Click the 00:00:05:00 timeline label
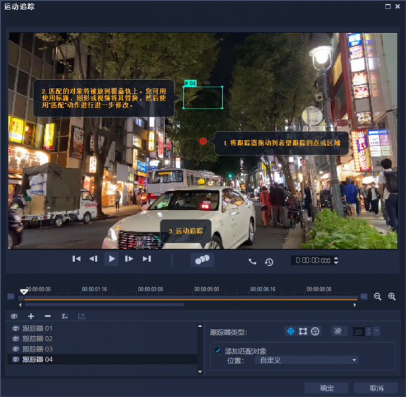406x397 pixels. [x=207, y=289]
